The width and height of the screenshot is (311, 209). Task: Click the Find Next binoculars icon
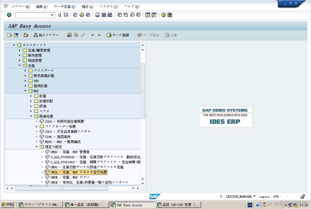[110, 15]
